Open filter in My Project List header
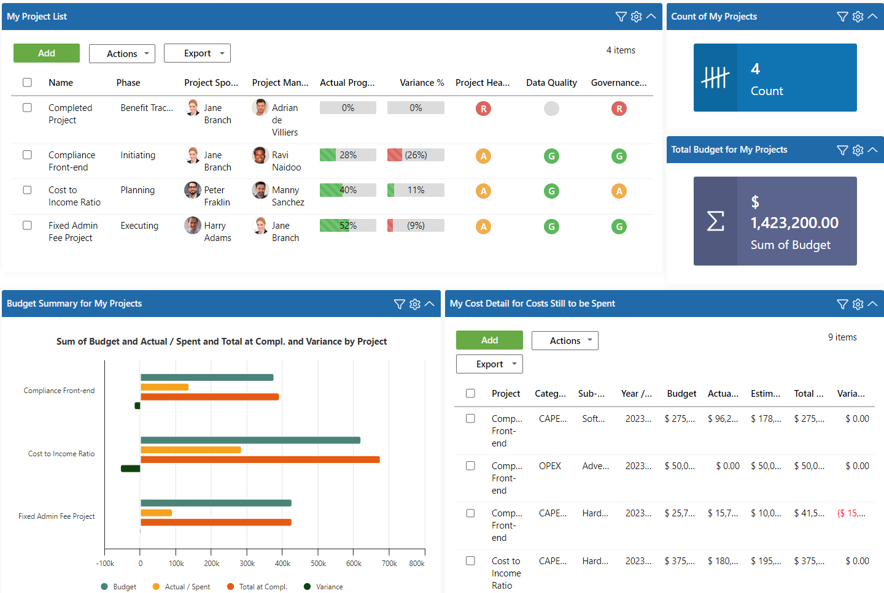The image size is (884, 593). coord(621,17)
